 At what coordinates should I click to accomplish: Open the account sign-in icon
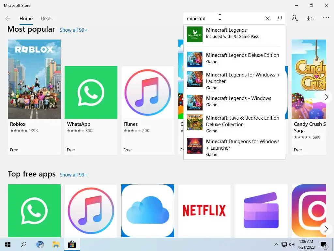295,18
